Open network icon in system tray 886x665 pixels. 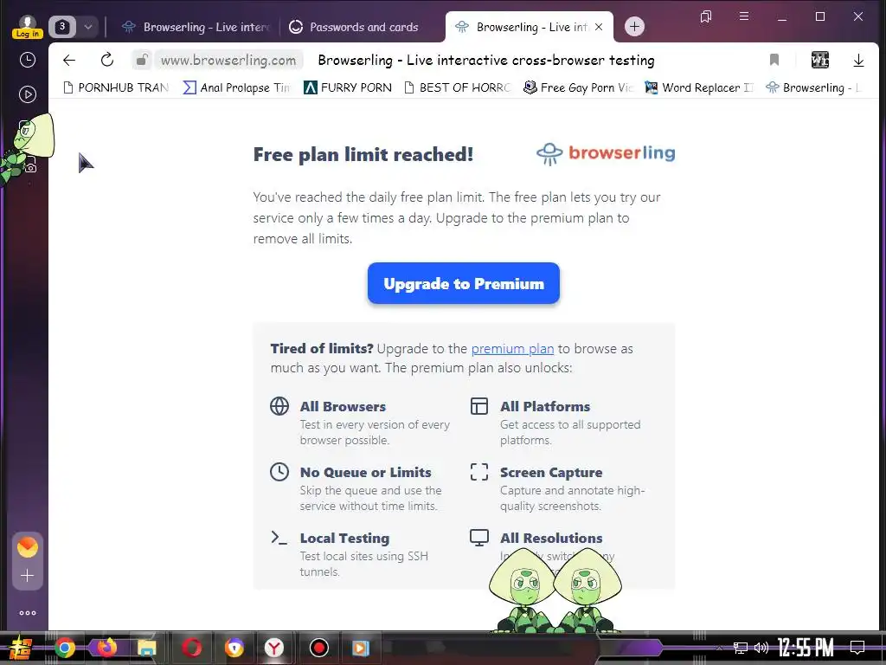point(740,648)
